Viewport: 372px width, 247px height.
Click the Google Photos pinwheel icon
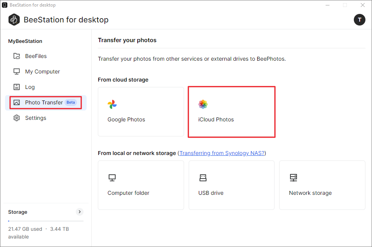pos(112,104)
